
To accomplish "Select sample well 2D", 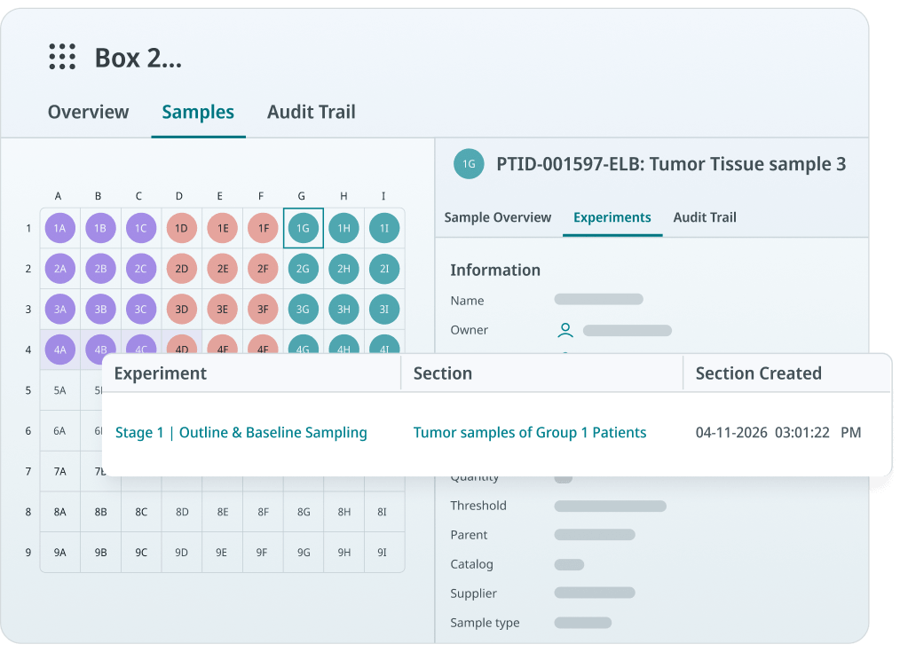I will [182, 269].
